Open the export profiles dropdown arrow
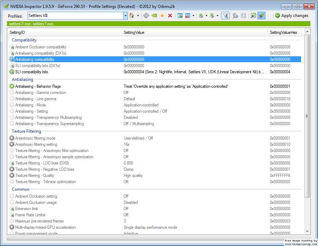Viewport: 318px width, 246px height. pyautogui.click(x=206, y=16)
